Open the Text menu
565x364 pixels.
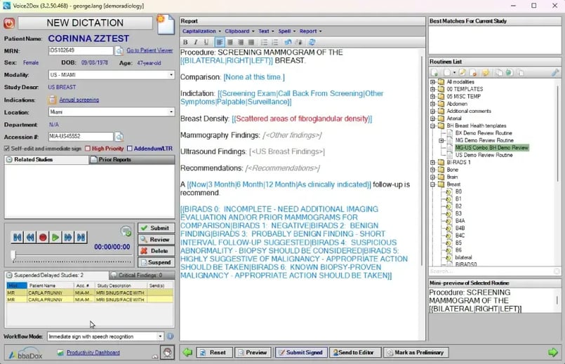pyautogui.click(x=266, y=32)
